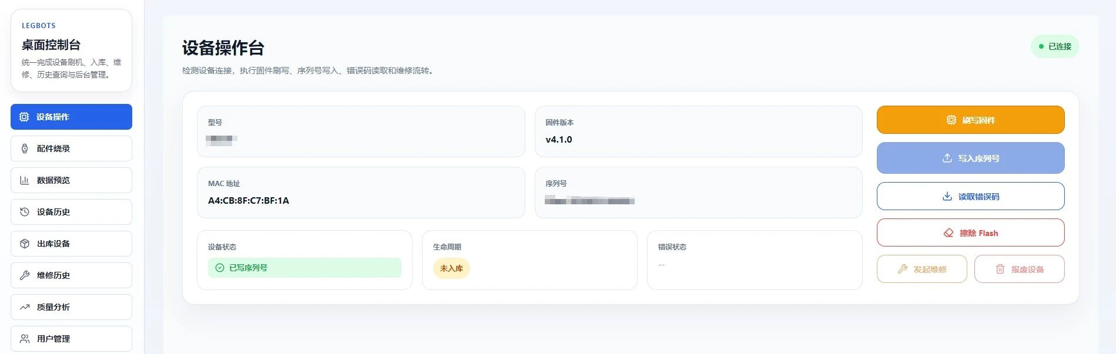Click the trash icon on 报废设备 button

pyautogui.click(x=1000, y=269)
